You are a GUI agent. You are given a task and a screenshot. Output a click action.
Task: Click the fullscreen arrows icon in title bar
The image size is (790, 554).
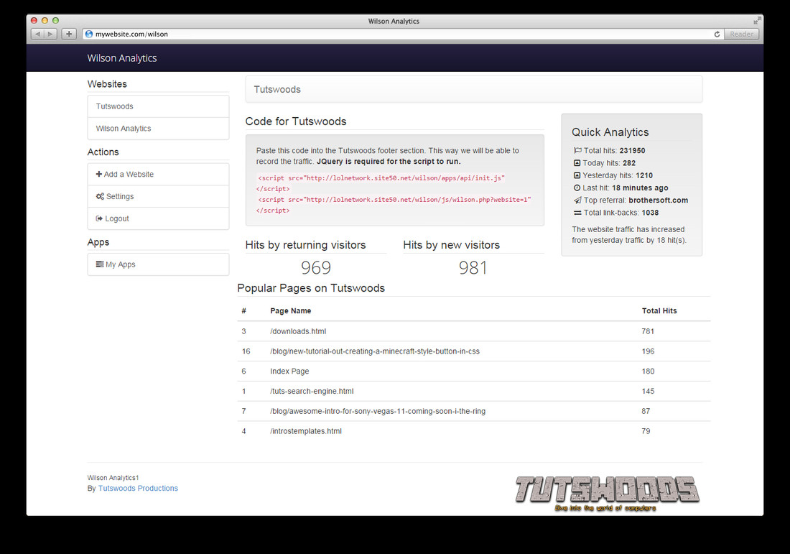(757, 21)
